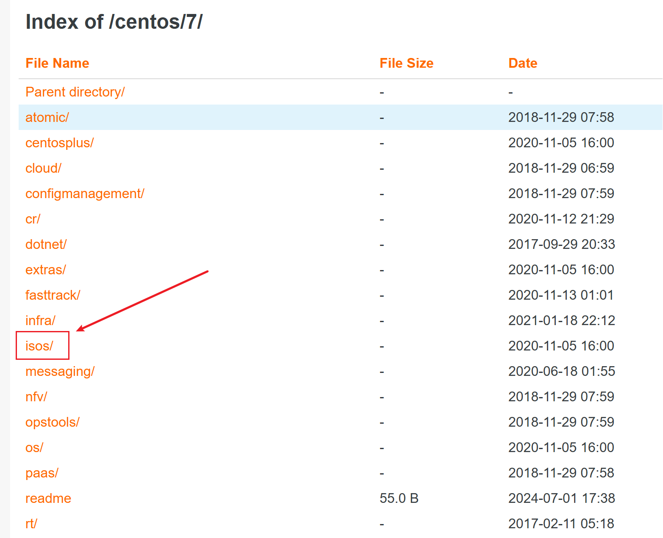Select date 2020-11-13 01:01 for fasttrack
Image resolution: width=663 pixels, height=538 pixels.
click(561, 295)
